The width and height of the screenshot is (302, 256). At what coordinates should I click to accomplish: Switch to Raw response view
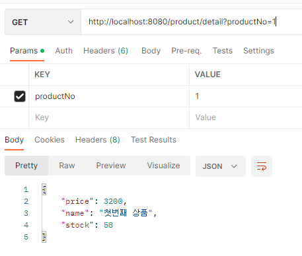click(67, 166)
